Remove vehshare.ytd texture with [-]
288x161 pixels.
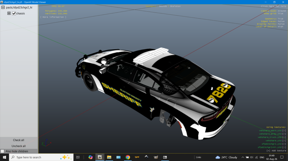pyautogui.click(x=284, y=141)
